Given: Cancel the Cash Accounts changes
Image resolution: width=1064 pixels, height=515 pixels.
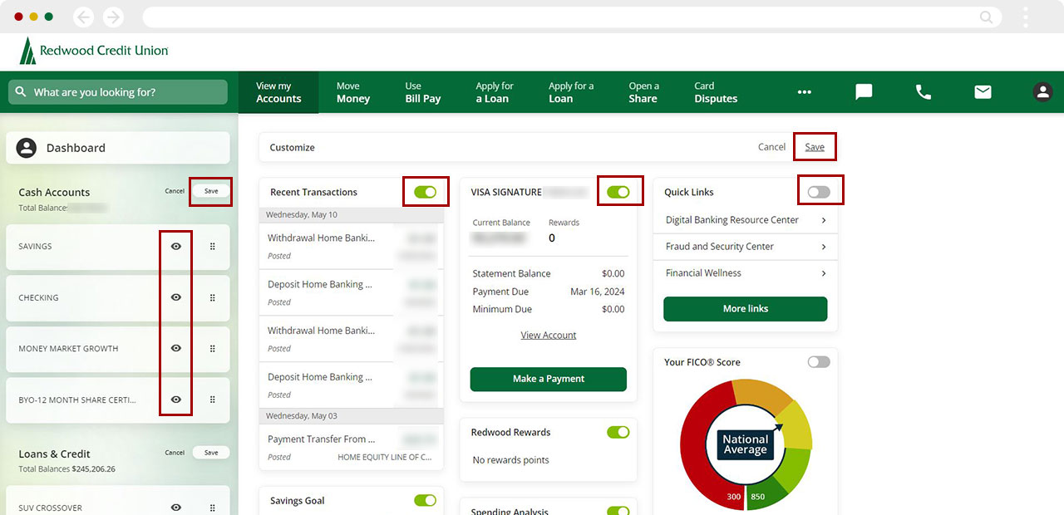Looking at the screenshot, I should (175, 191).
